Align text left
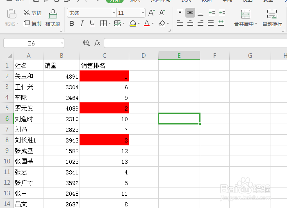This screenshot has height=208, width=287. [180, 23]
